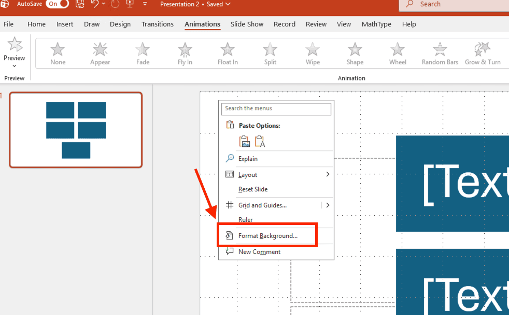509x315 pixels.
Task: Apply the Shape animation
Action: point(355,54)
